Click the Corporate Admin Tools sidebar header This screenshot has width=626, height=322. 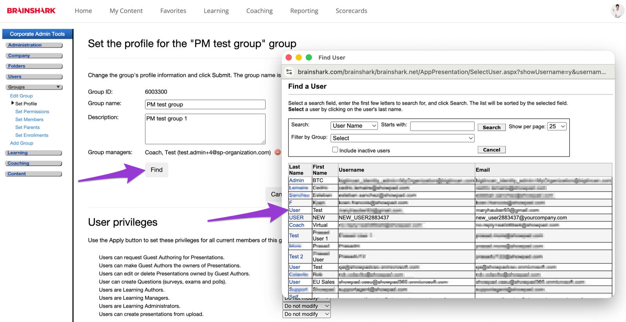pos(37,34)
